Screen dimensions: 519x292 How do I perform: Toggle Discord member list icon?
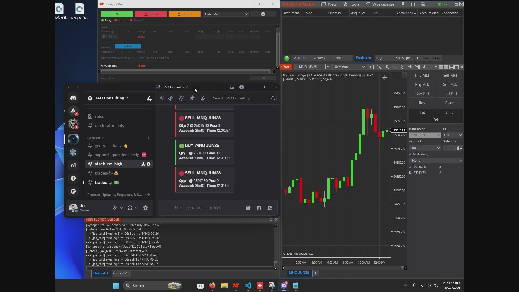click(203, 98)
